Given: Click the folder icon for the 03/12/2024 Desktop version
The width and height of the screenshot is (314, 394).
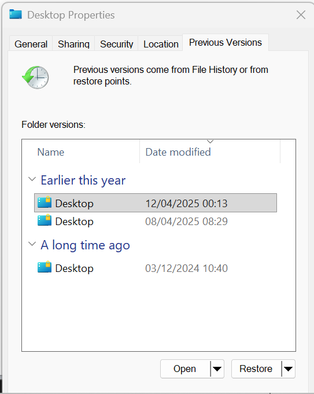Looking at the screenshot, I should [x=45, y=267].
